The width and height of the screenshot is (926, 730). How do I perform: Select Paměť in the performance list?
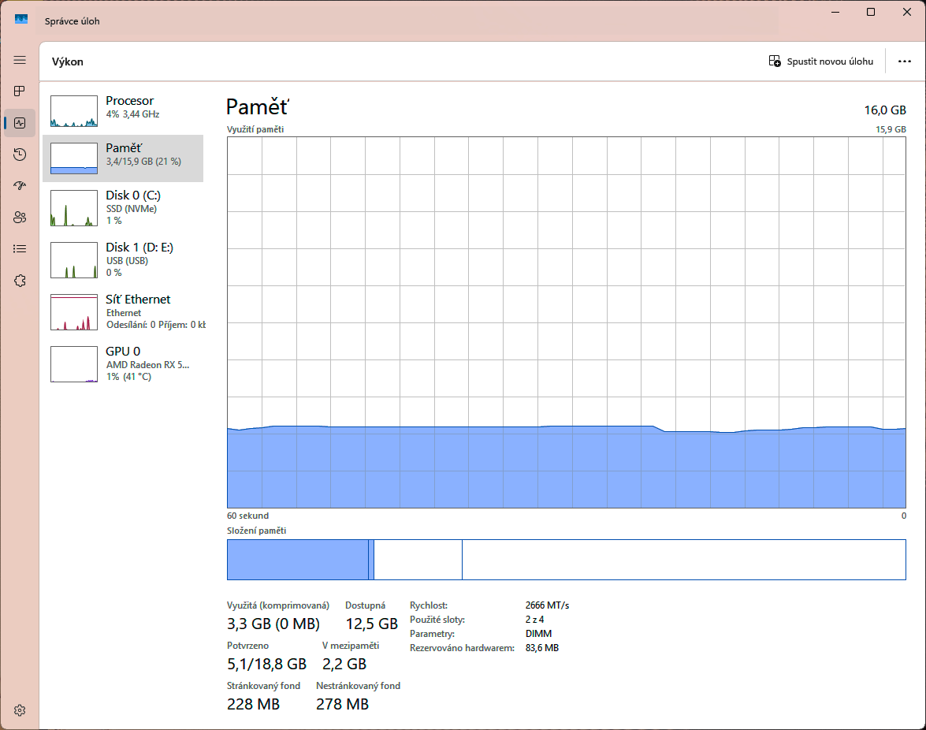click(123, 158)
